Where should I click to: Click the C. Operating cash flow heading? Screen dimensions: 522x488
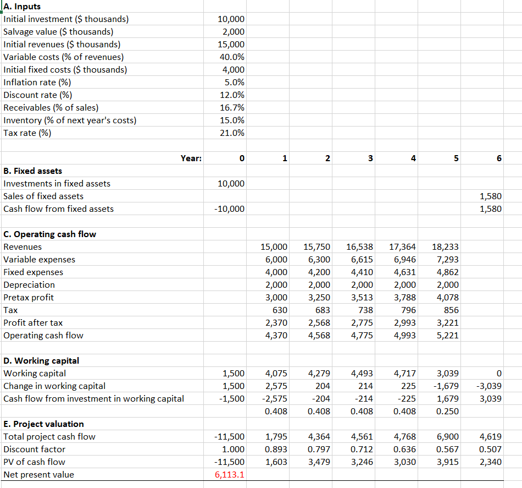[49, 234]
